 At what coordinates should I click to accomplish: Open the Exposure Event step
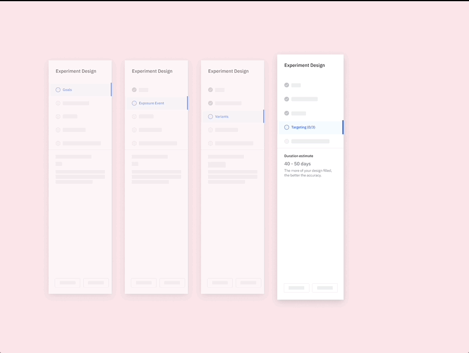tap(151, 103)
